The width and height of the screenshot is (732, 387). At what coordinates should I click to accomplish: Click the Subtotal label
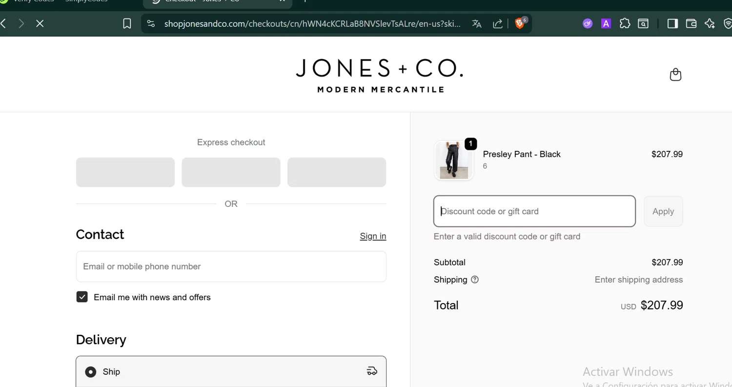pyautogui.click(x=449, y=263)
